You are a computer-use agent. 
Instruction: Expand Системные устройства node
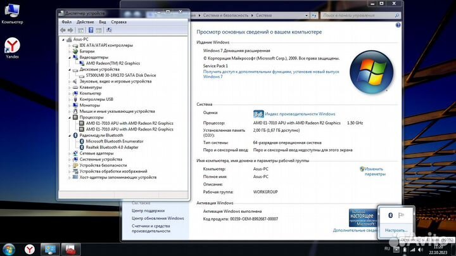(70, 160)
